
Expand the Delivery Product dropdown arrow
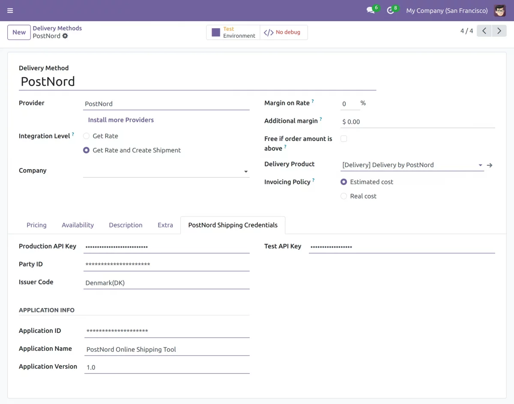coord(480,165)
